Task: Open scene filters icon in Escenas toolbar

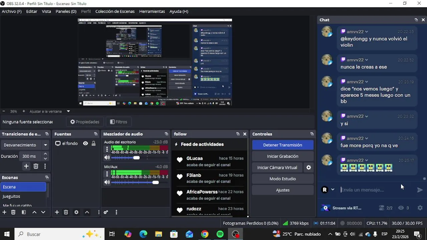Action: [x=24, y=212]
